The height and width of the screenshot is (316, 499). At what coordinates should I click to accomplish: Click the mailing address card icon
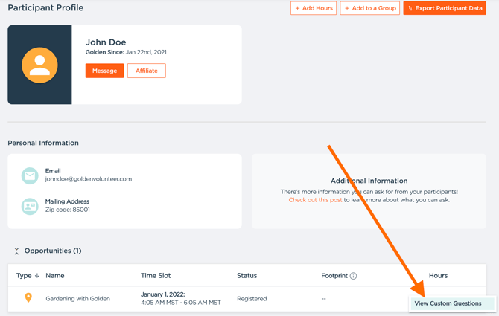click(30, 206)
